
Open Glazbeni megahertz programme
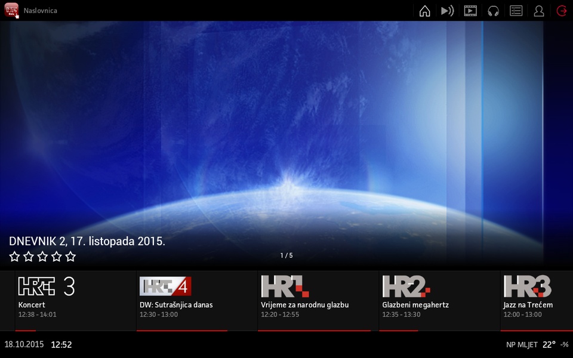415,305
